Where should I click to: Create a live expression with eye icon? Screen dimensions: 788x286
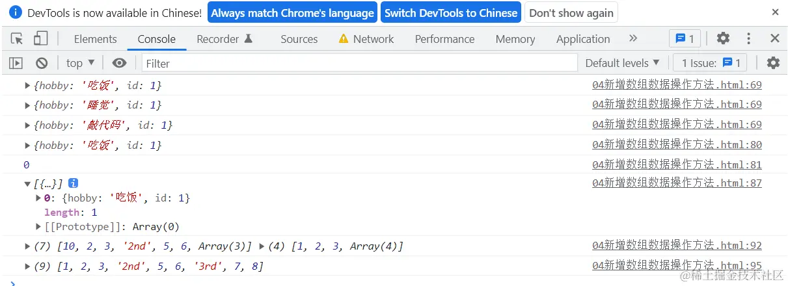click(119, 63)
